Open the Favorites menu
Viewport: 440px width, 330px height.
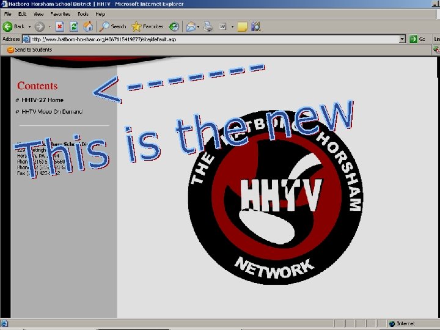61,14
